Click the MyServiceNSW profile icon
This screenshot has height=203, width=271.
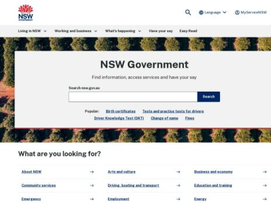click(x=237, y=13)
